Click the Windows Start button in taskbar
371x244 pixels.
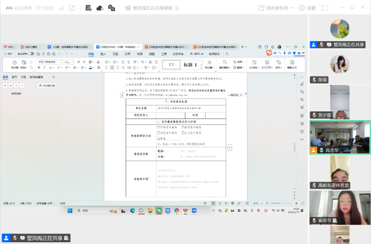coord(70,210)
